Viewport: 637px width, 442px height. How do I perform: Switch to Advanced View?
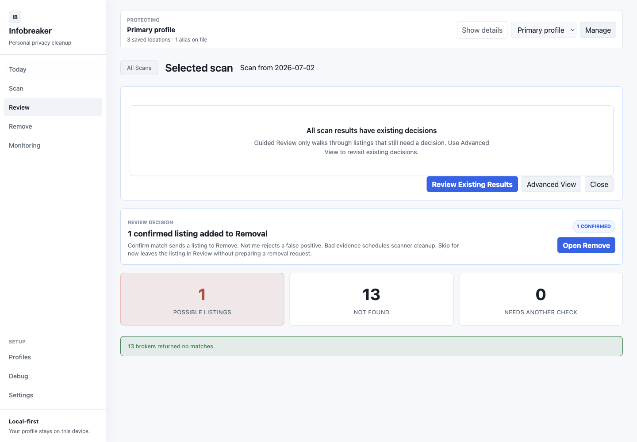[551, 184]
